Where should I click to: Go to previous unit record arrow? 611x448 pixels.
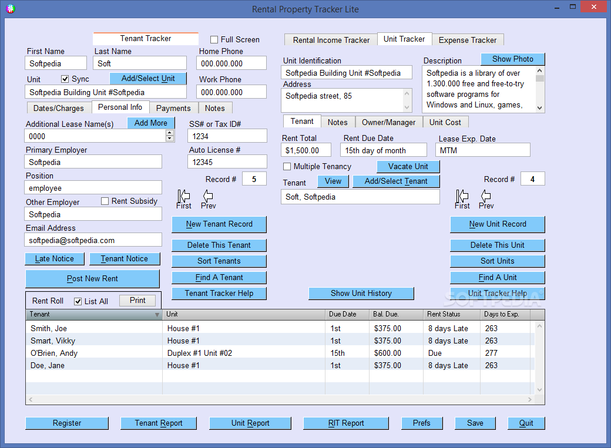[486, 196]
